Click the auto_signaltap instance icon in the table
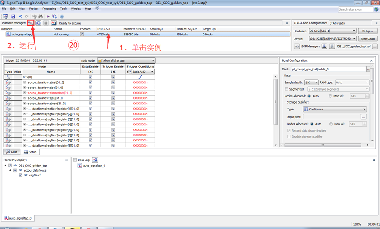The width and height of the screenshot is (380, 229). 9,34
